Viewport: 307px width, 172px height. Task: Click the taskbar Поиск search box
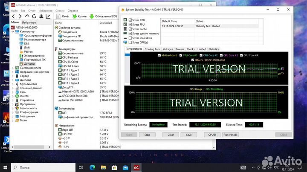coord(43,167)
